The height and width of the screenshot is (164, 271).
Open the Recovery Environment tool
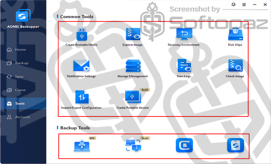[x=184, y=34]
